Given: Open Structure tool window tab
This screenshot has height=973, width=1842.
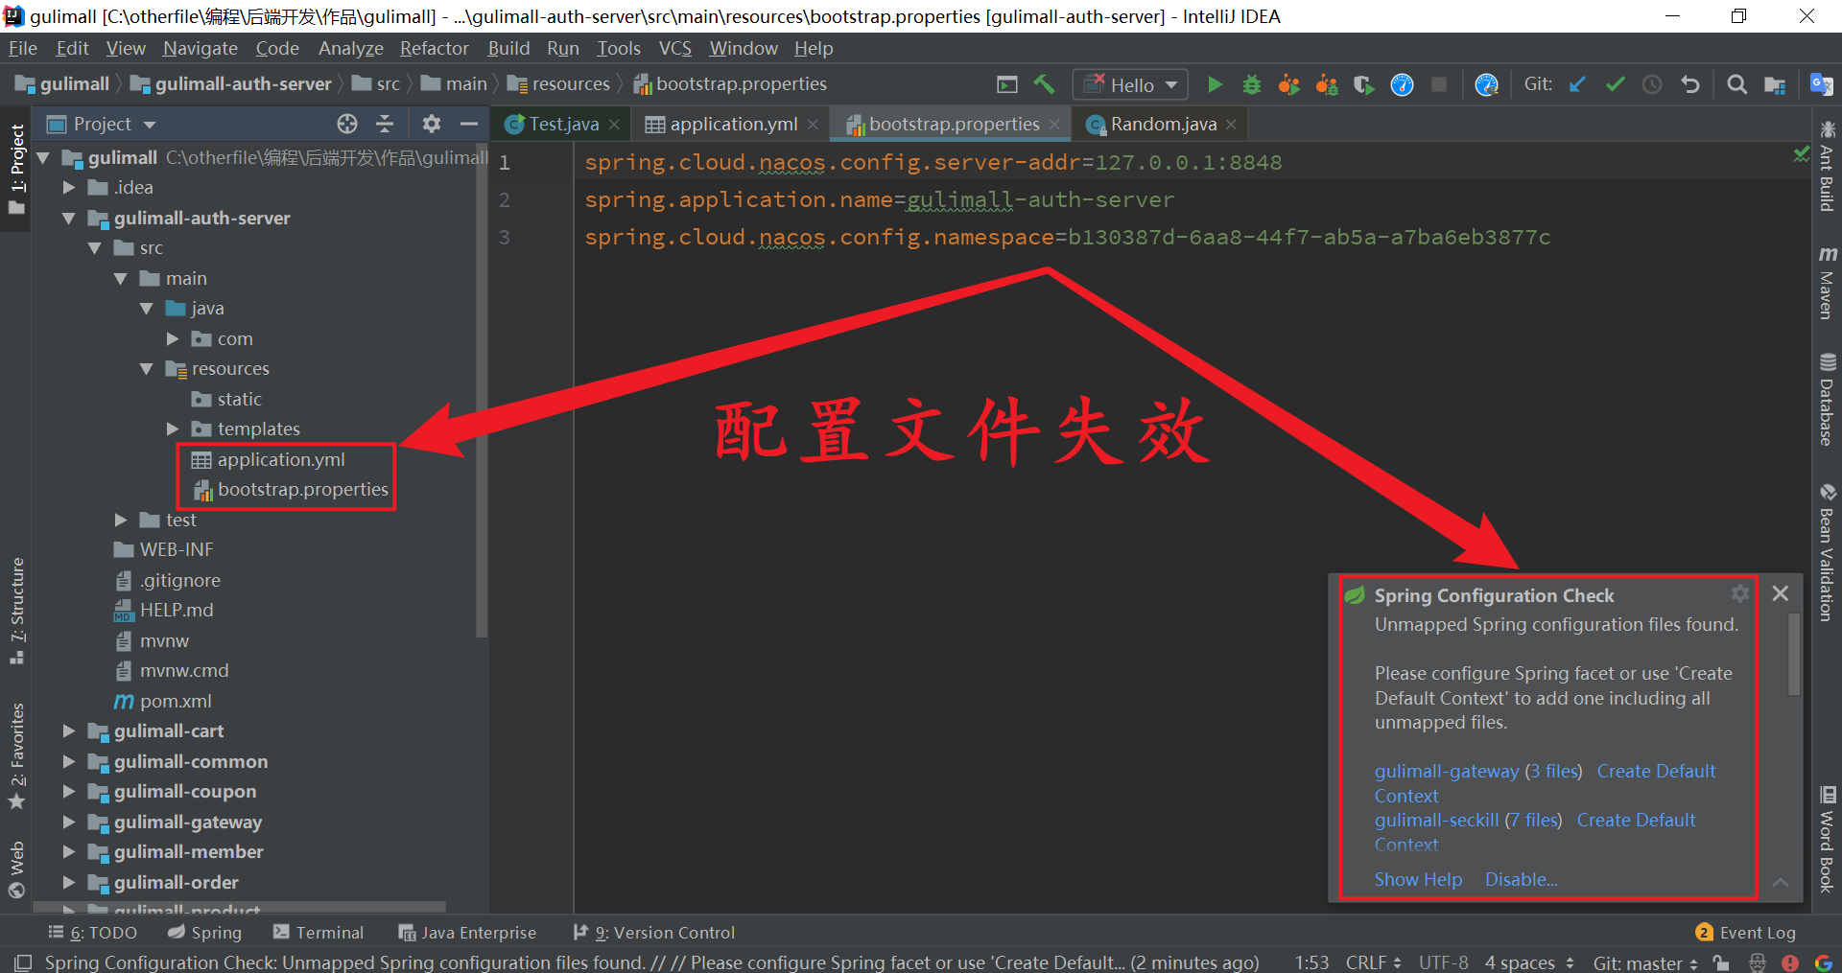Looking at the screenshot, I should click(16, 610).
